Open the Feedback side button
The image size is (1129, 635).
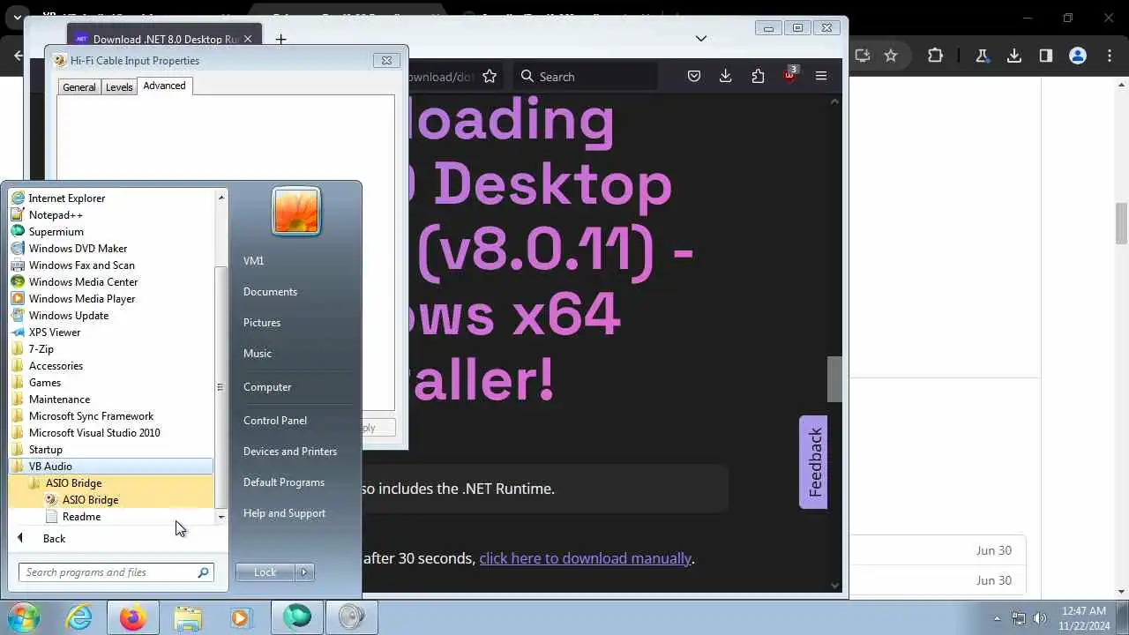(813, 462)
